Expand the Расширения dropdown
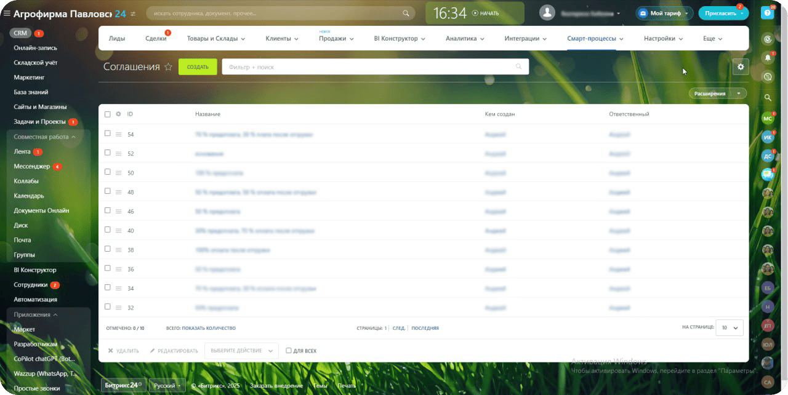This screenshot has width=788, height=395. 717,94
